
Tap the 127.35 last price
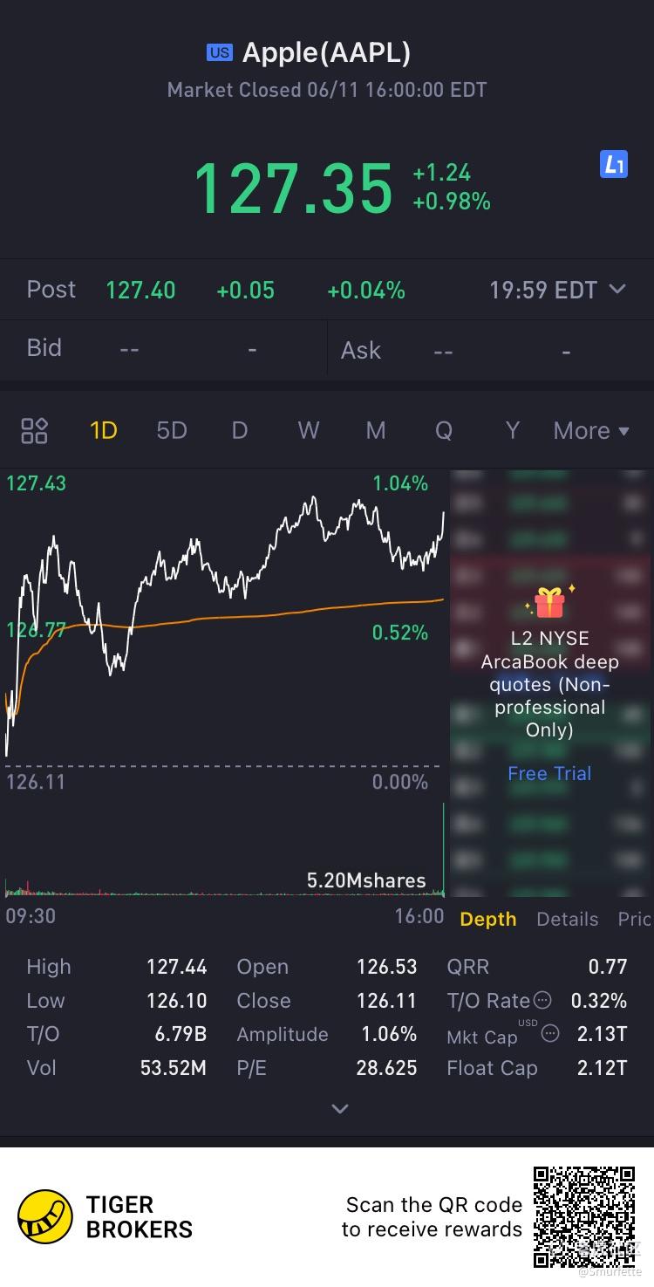coord(293,188)
